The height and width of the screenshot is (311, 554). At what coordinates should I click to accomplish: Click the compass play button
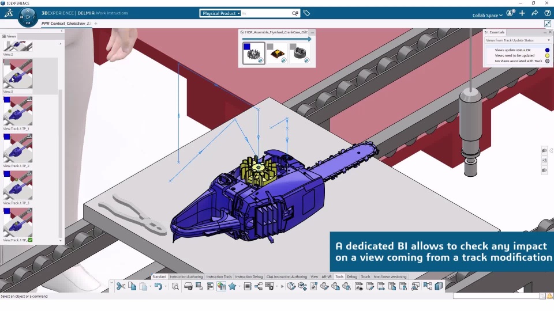click(28, 17)
